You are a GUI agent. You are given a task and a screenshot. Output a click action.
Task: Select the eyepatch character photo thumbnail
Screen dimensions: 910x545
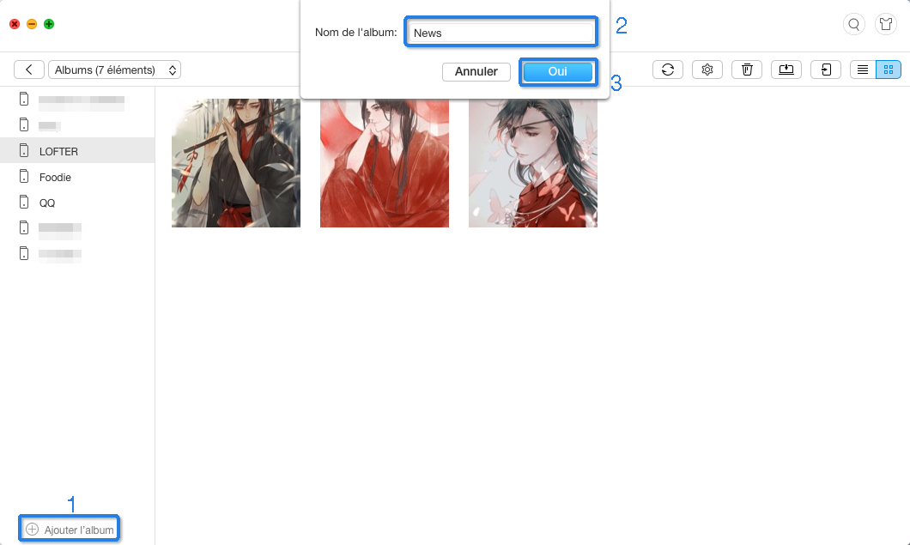(x=533, y=162)
